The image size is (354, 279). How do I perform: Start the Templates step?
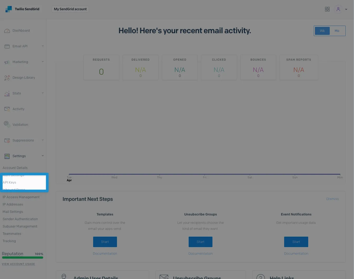tap(105, 242)
